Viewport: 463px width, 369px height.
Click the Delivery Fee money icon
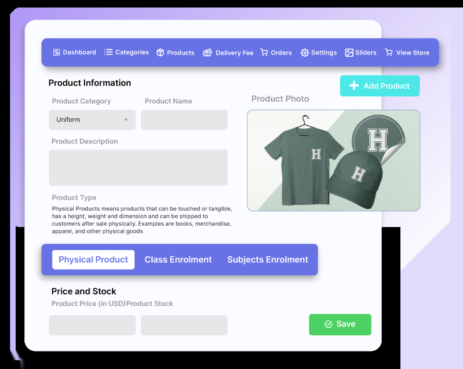pyautogui.click(x=207, y=53)
